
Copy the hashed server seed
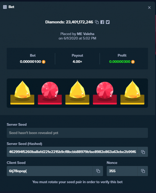[143, 152]
